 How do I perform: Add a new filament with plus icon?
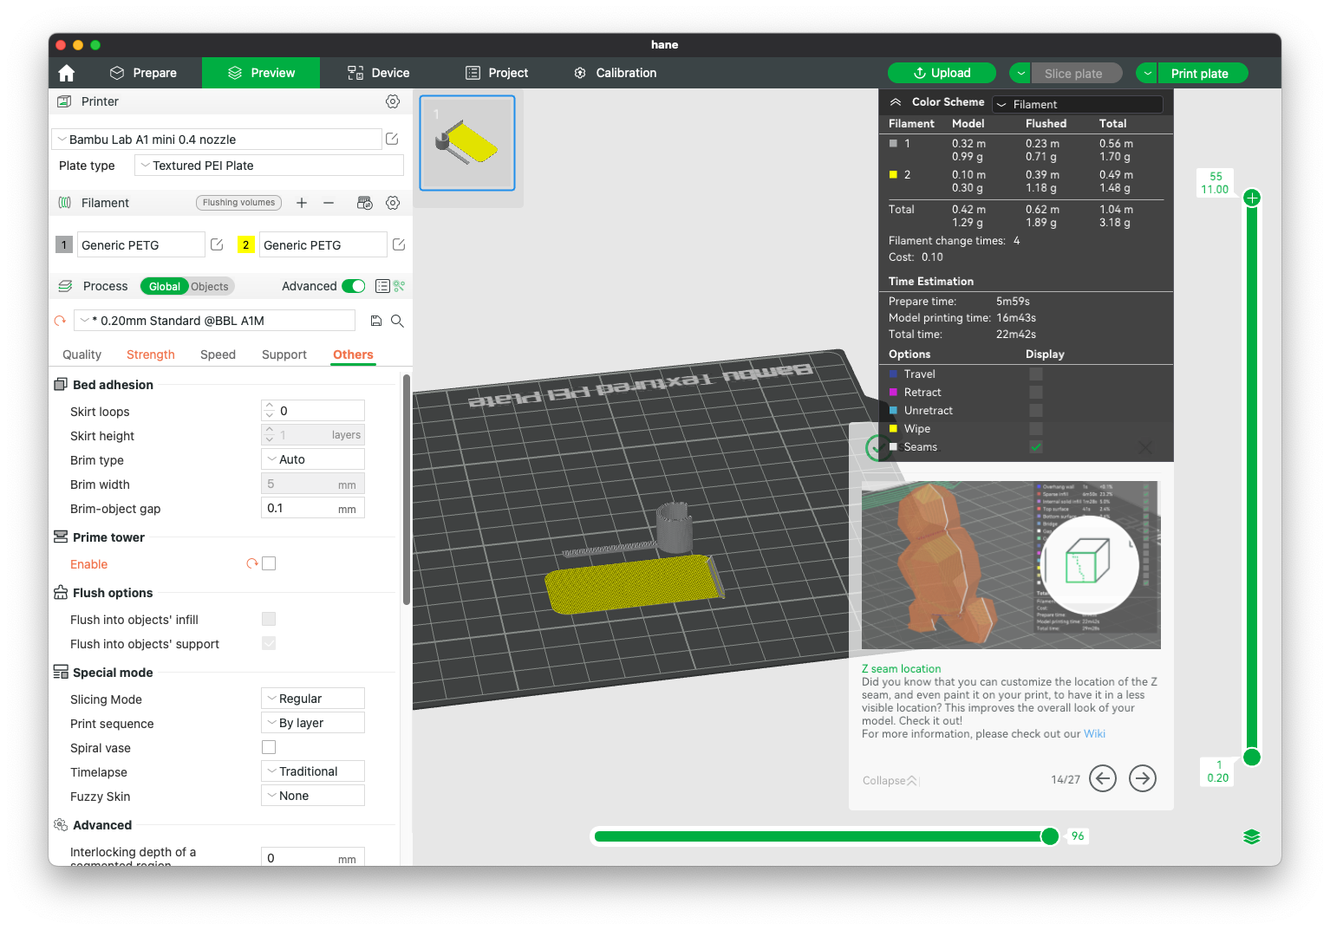[x=302, y=203]
